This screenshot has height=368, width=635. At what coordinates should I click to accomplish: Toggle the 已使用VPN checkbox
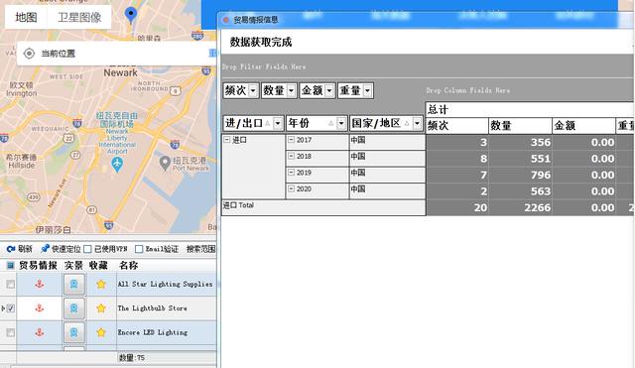click(87, 249)
